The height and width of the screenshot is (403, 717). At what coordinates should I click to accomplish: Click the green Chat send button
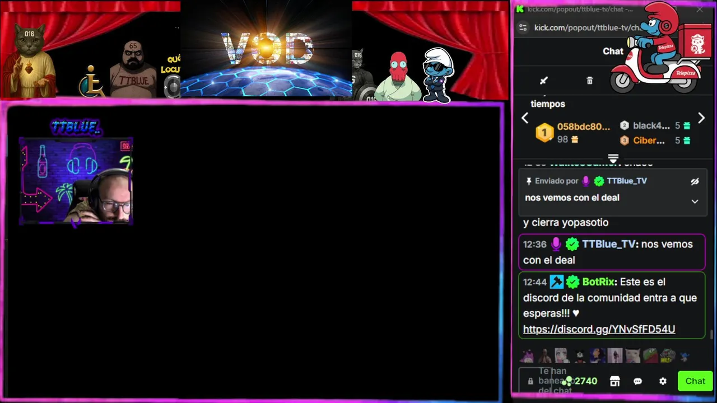pyautogui.click(x=695, y=381)
